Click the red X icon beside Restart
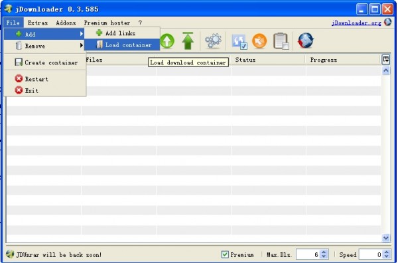Viewport: 398px width, 263px height. click(19, 78)
